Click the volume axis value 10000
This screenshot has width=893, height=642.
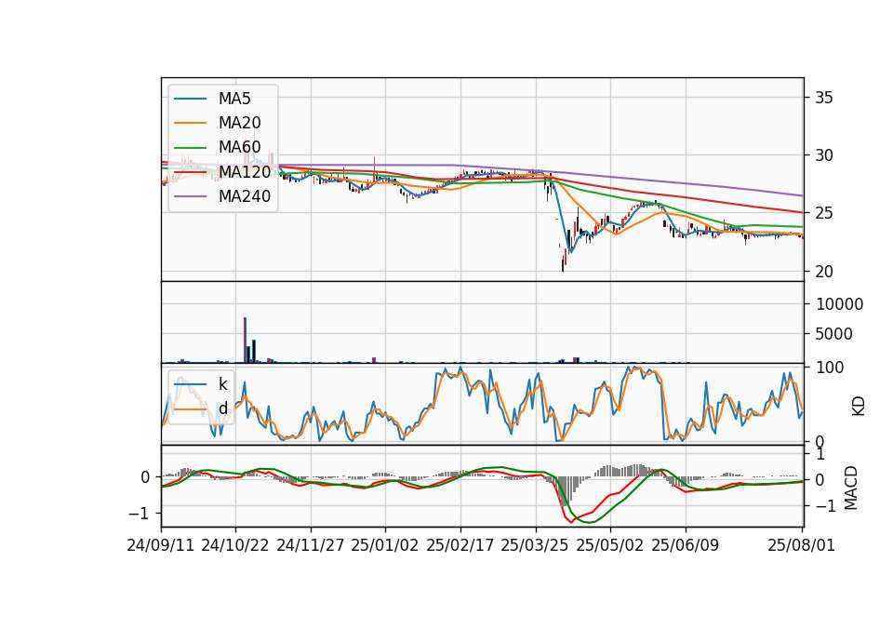839,304
